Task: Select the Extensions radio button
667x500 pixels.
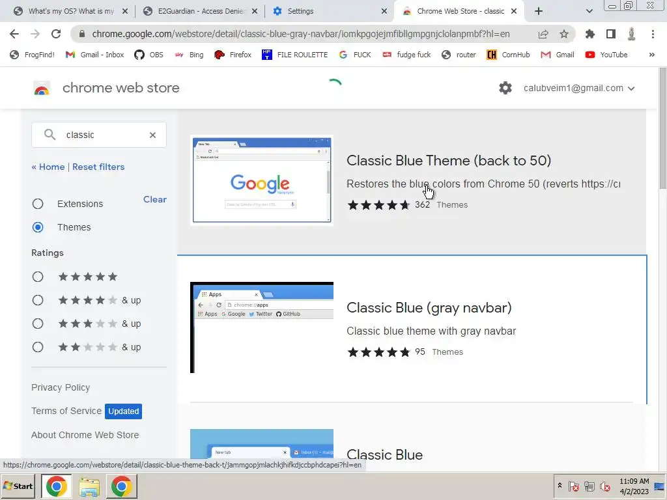Action: click(x=38, y=204)
